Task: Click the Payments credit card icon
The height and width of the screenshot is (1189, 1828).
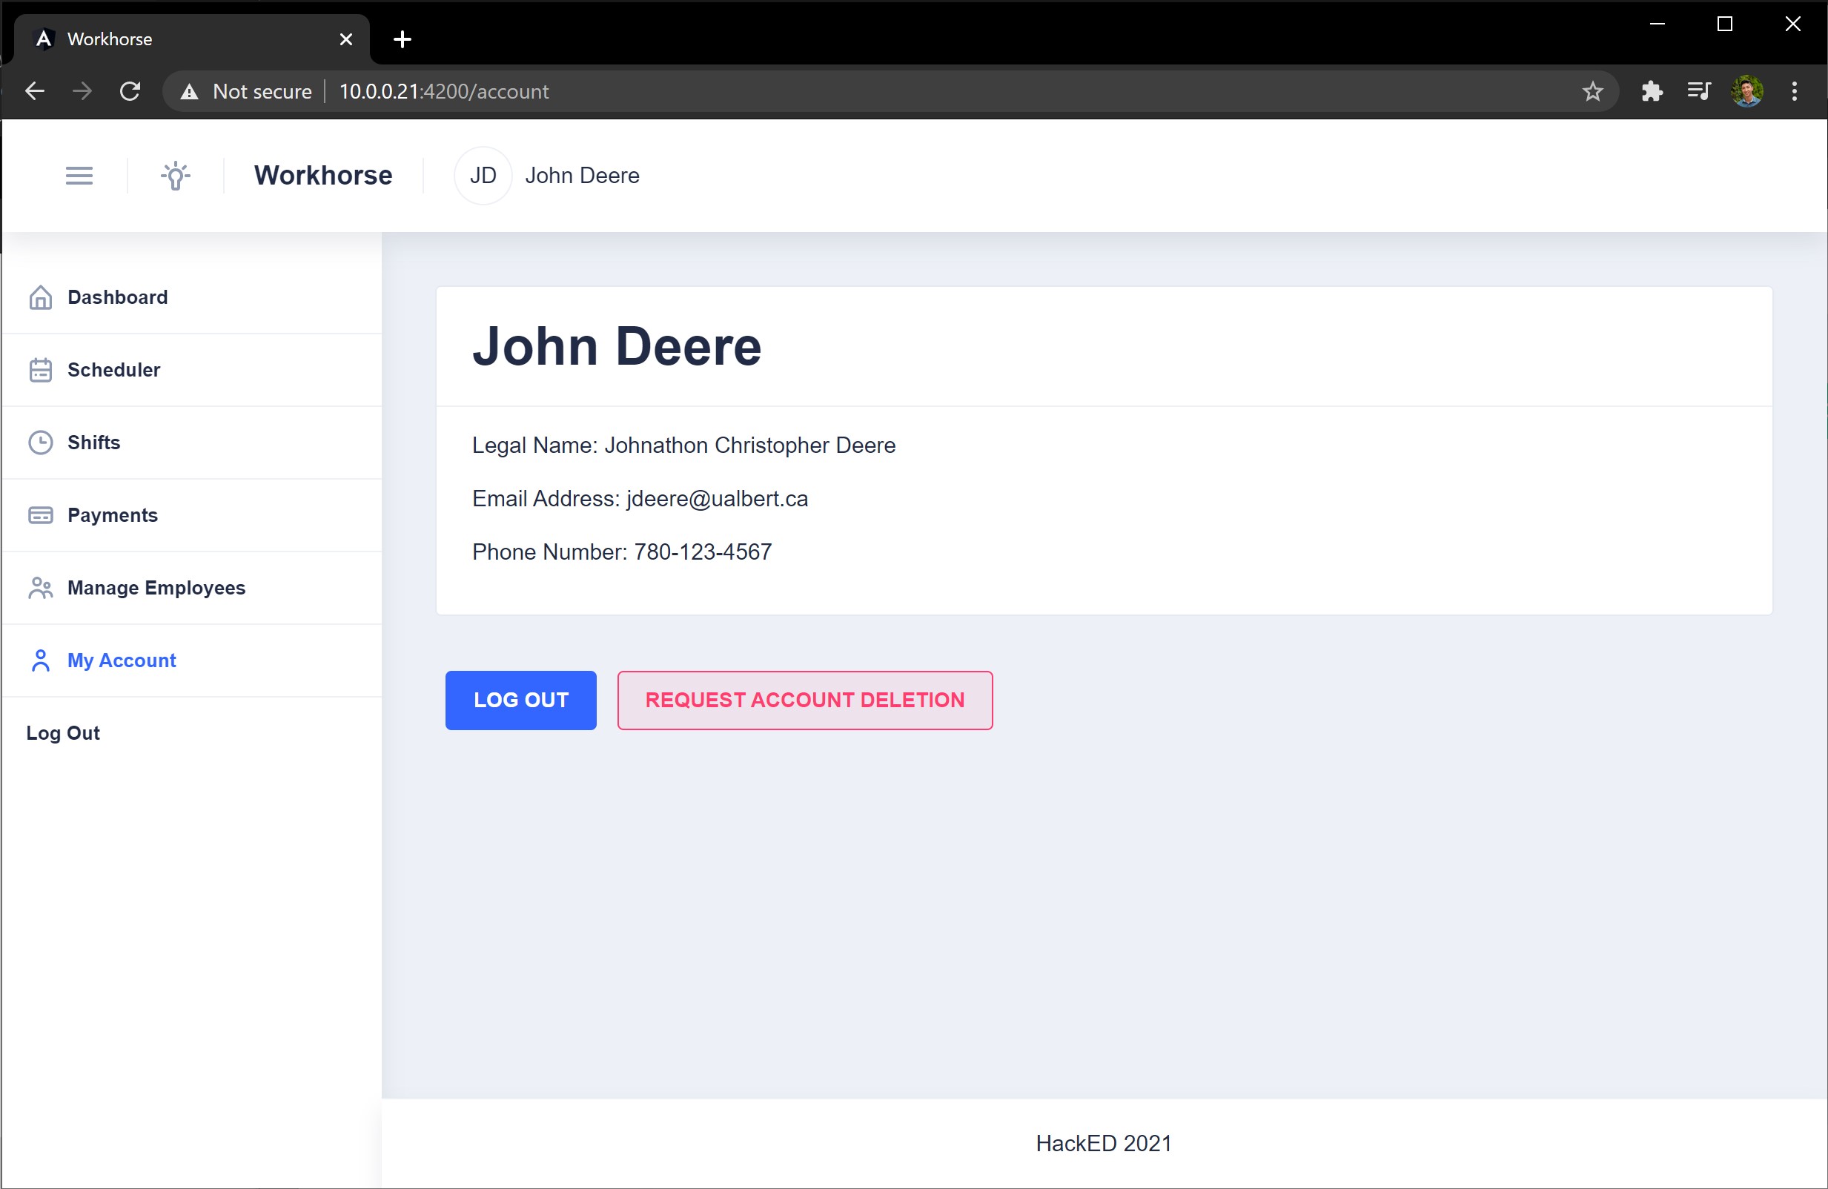Action: pos(41,515)
